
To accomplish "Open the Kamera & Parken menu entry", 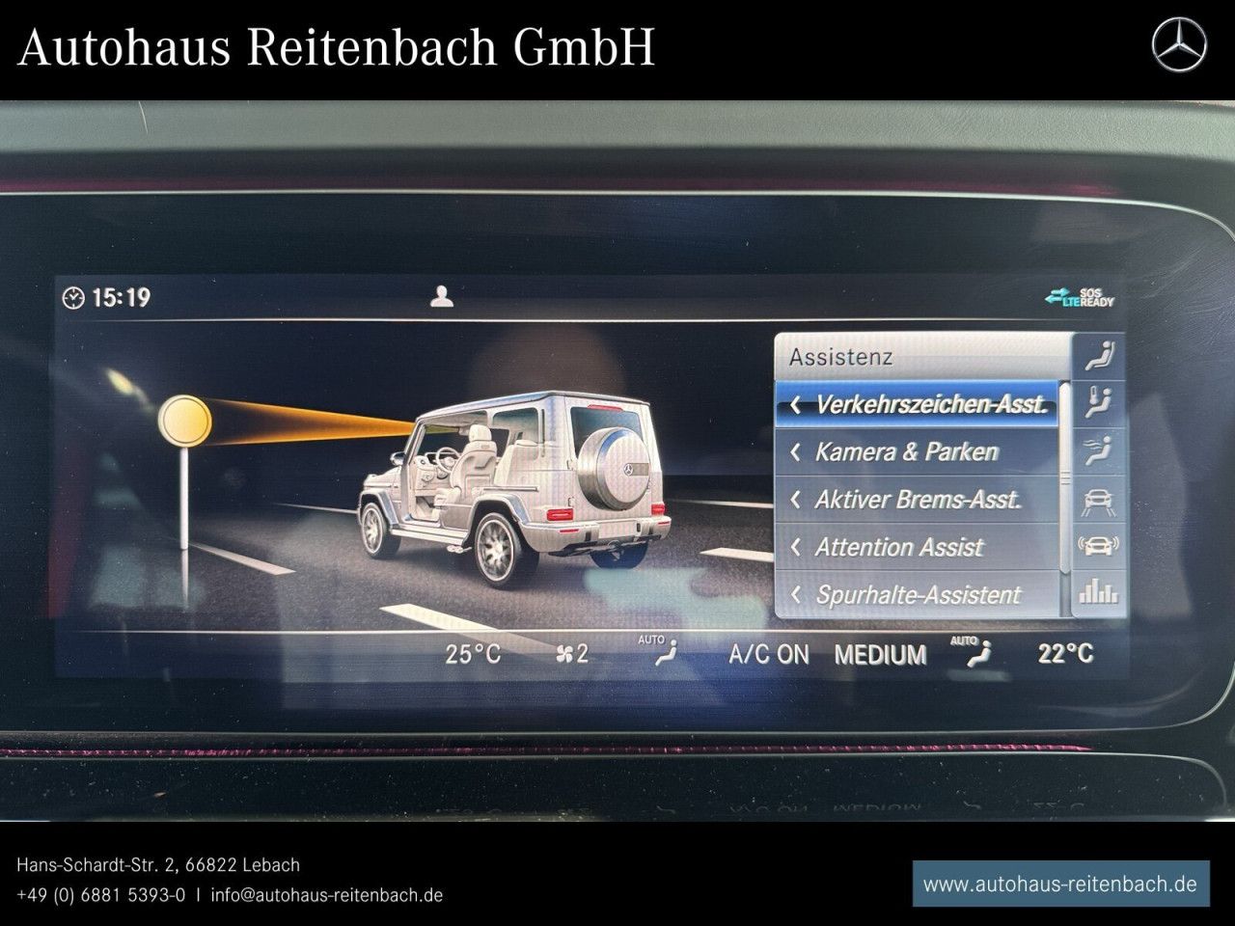I will (917, 451).
